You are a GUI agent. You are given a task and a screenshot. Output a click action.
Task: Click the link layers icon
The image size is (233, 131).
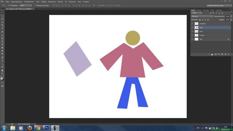(x=209, y=54)
